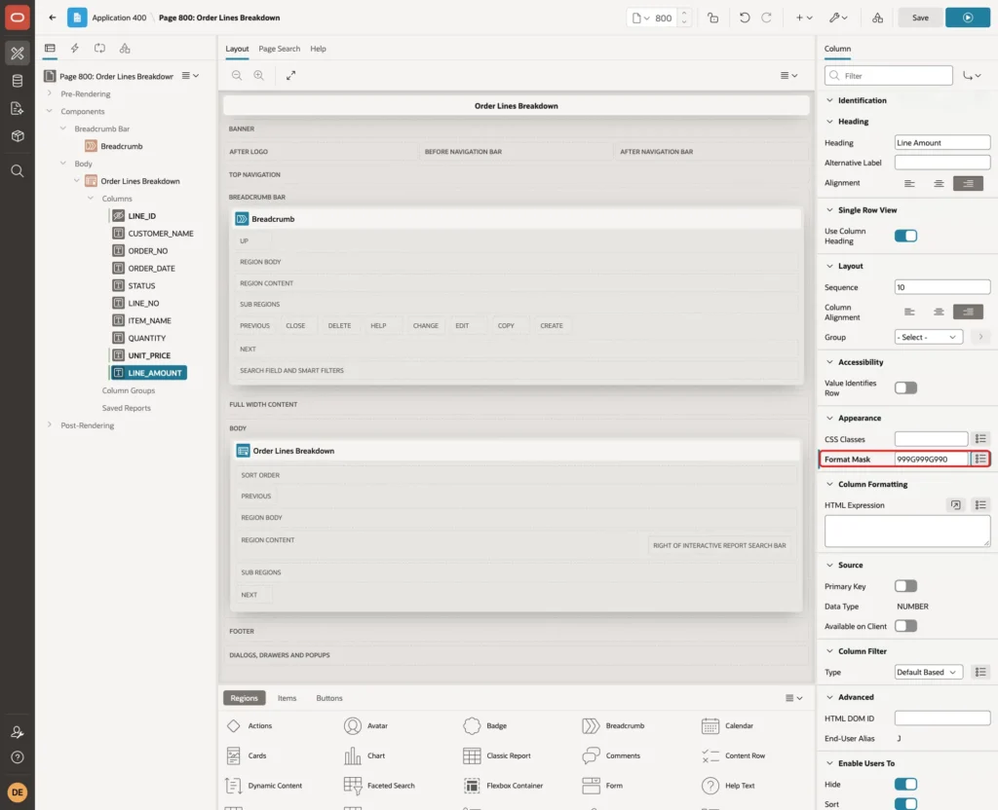Click the page lock icon in toolbar

pyautogui.click(x=712, y=18)
